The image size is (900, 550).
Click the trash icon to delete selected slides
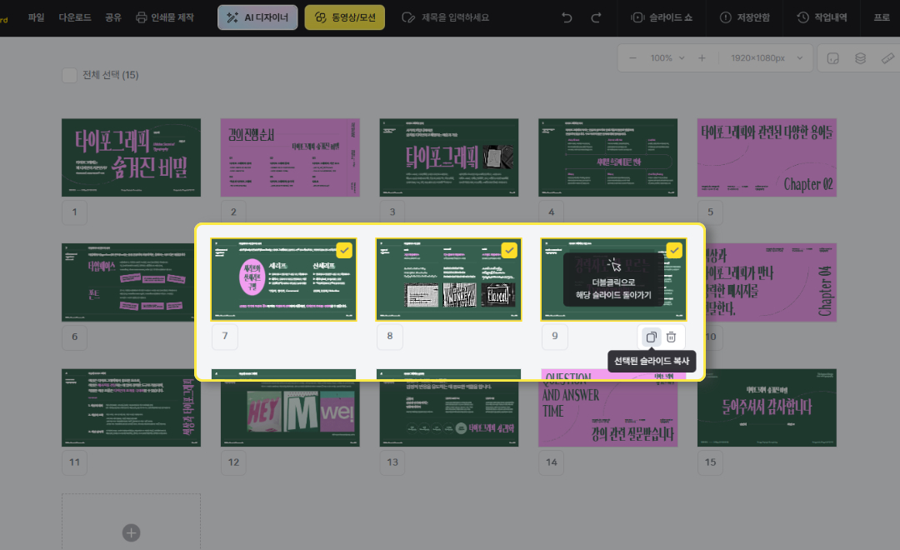click(x=672, y=337)
